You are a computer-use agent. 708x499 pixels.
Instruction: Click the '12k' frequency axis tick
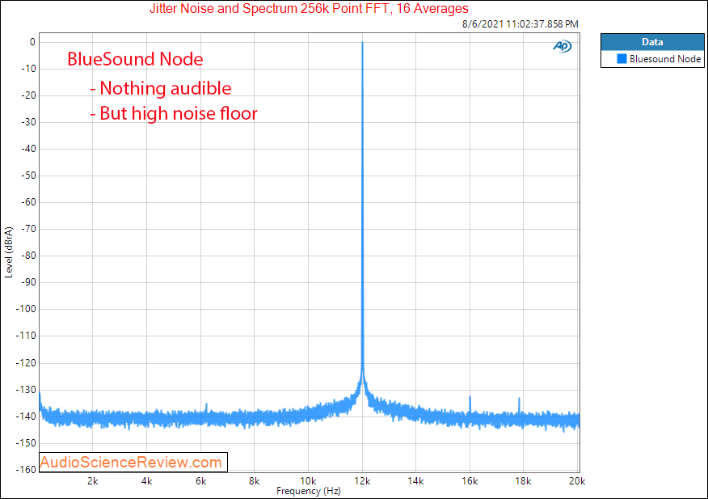click(x=362, y=481)
